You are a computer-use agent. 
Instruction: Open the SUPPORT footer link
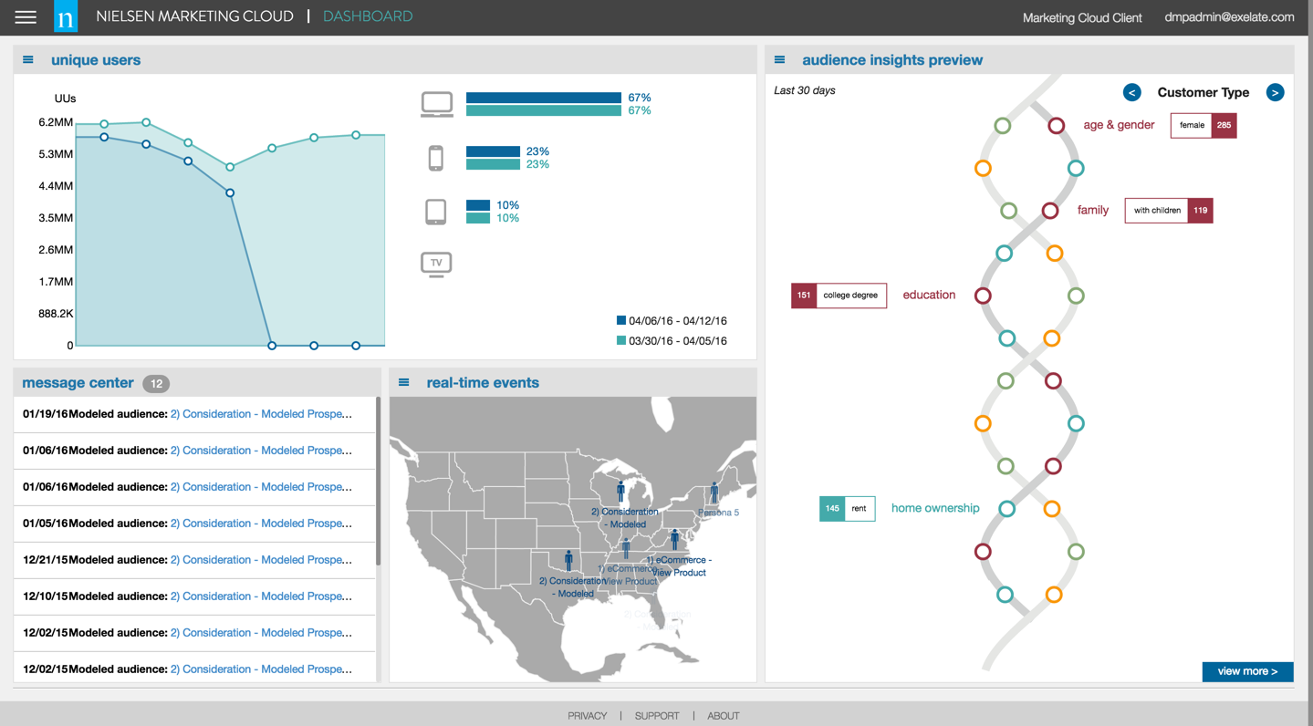click(x=657, y=716)
